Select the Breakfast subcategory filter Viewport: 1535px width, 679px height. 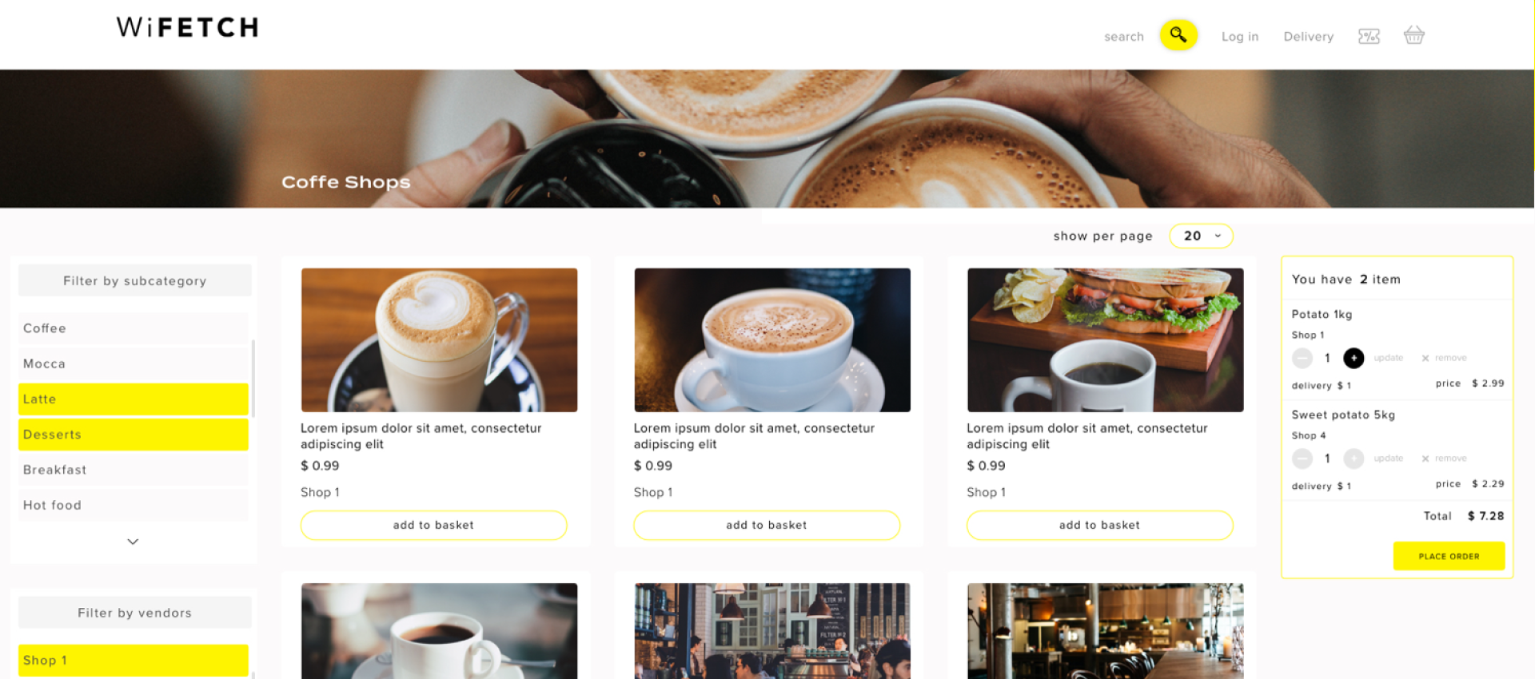tap(134, 470)
